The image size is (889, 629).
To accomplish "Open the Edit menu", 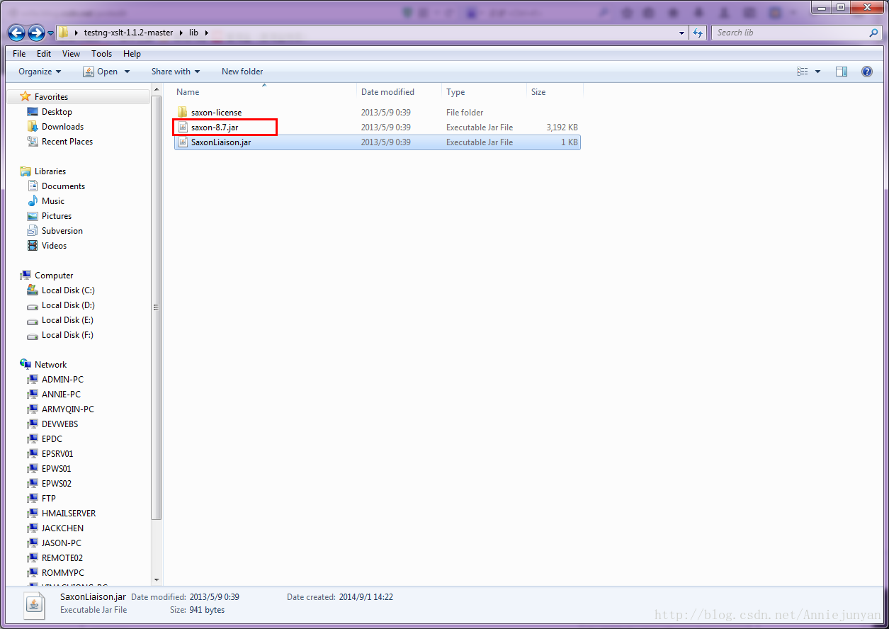I will click(44, 54).
